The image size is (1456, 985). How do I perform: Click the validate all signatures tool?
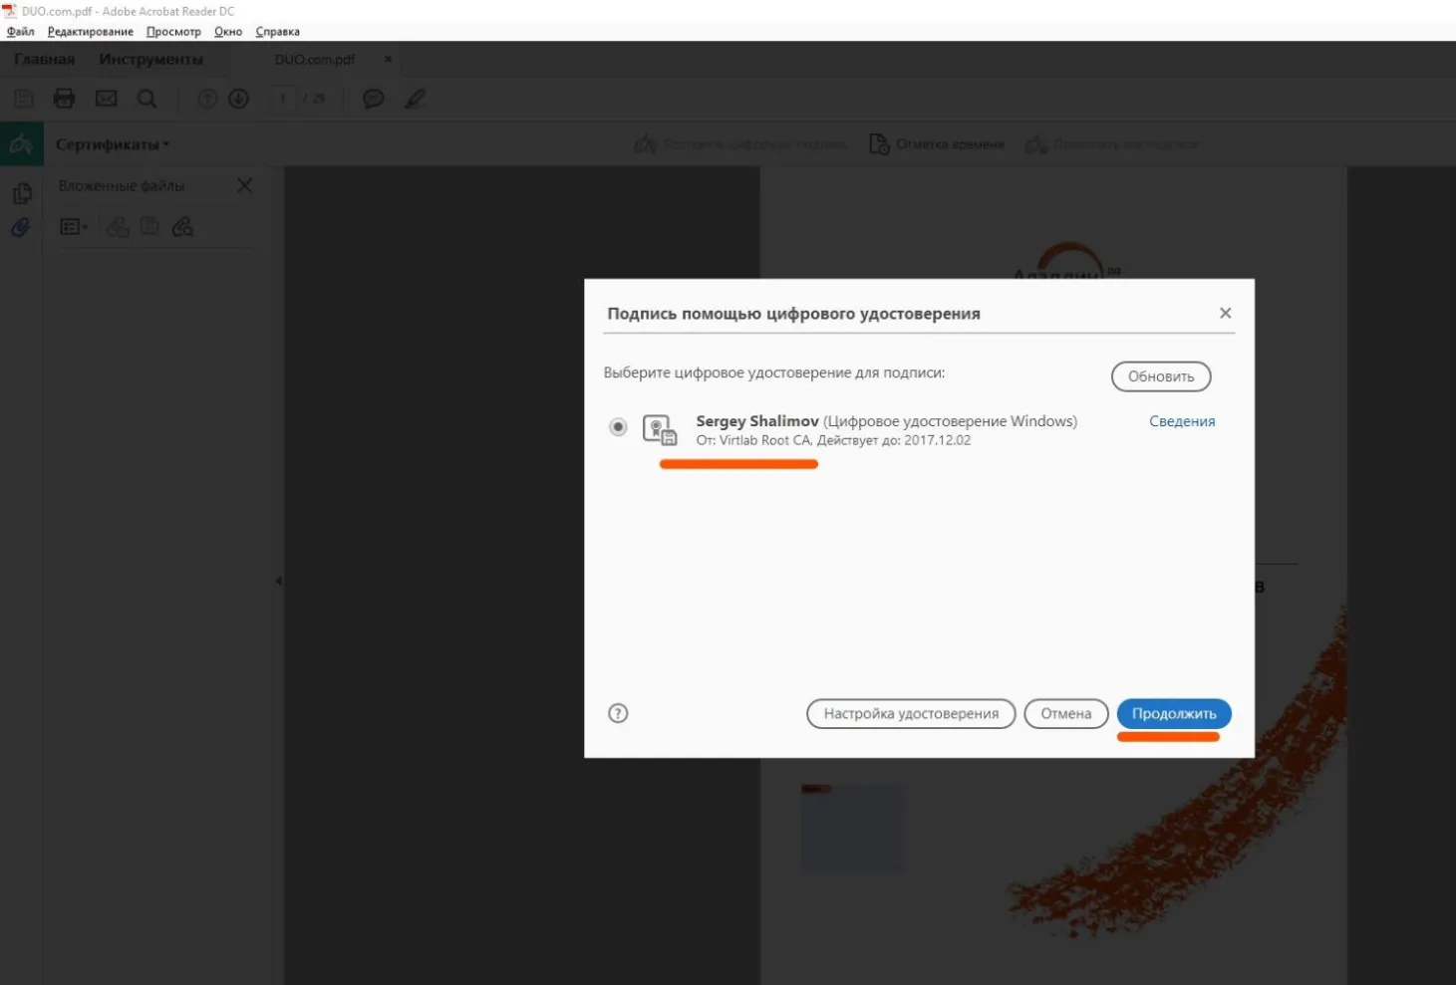[x=1112, y=144]
